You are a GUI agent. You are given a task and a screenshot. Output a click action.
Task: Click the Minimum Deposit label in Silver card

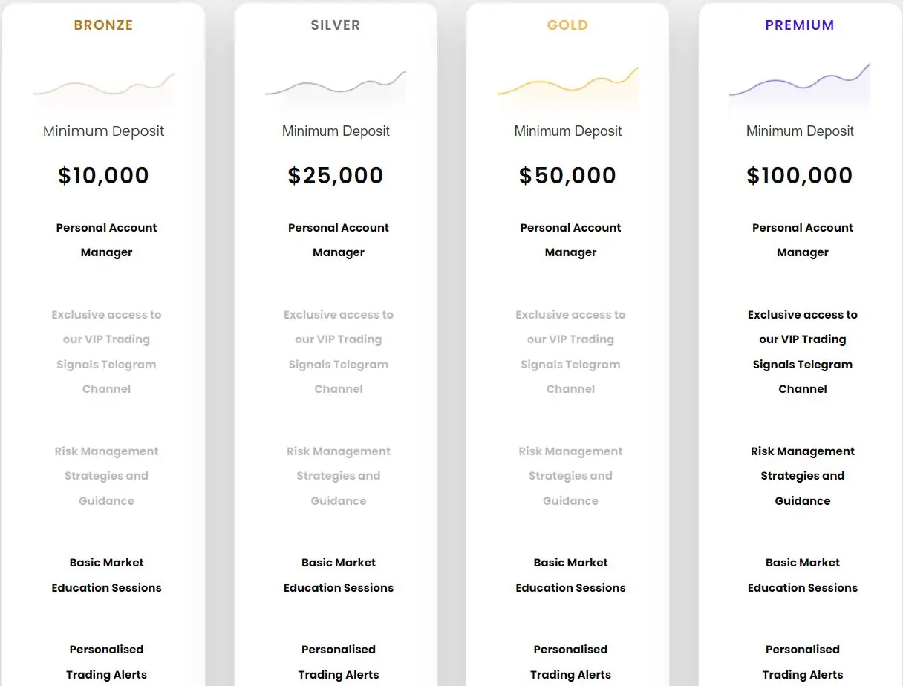[336, 131]
